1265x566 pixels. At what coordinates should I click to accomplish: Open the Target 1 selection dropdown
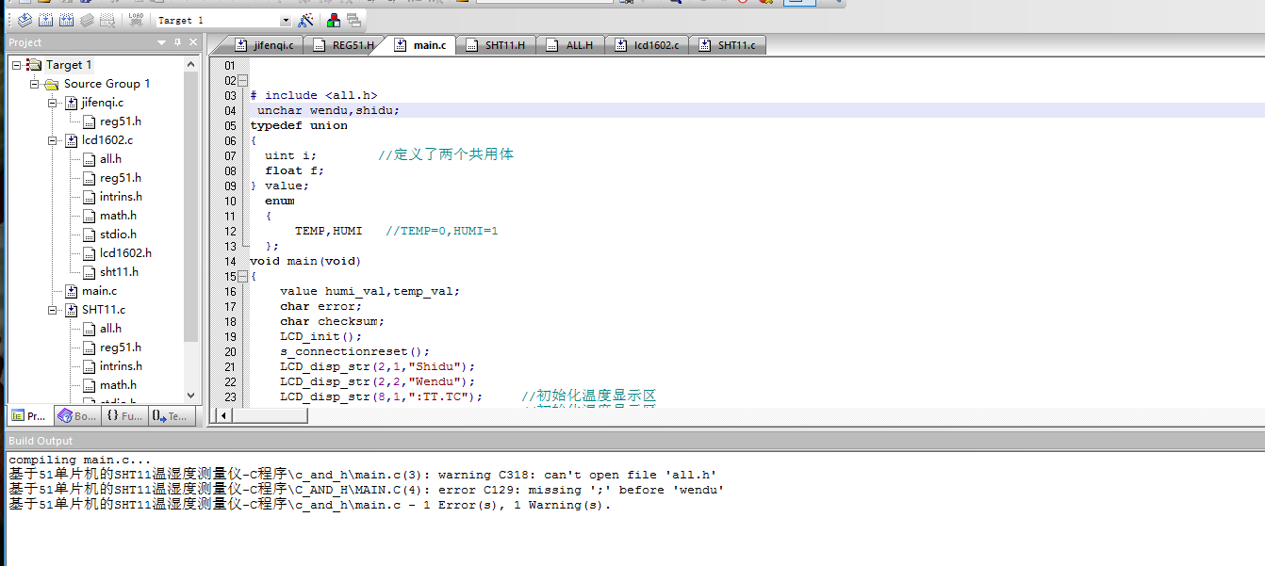pyautogui.click(x=286, y=20)
